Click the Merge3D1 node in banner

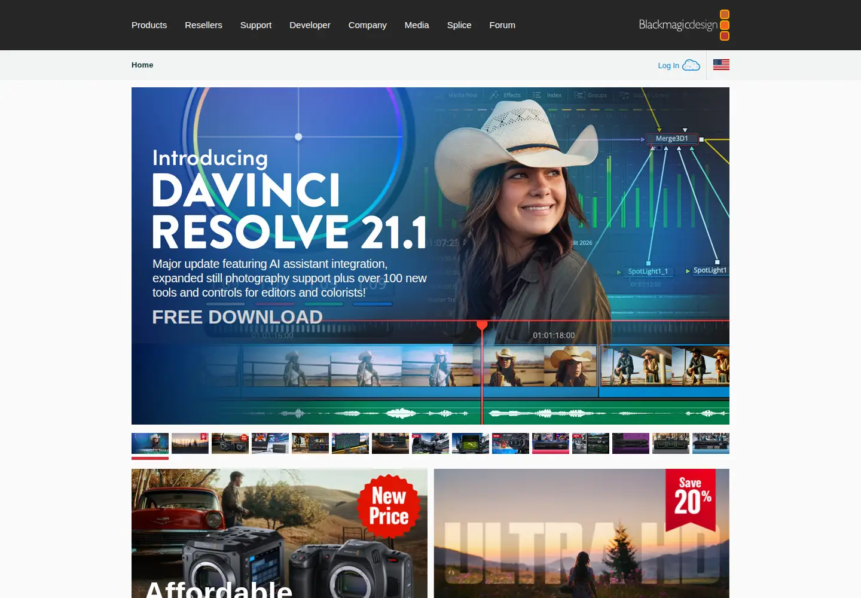point(672,139)
